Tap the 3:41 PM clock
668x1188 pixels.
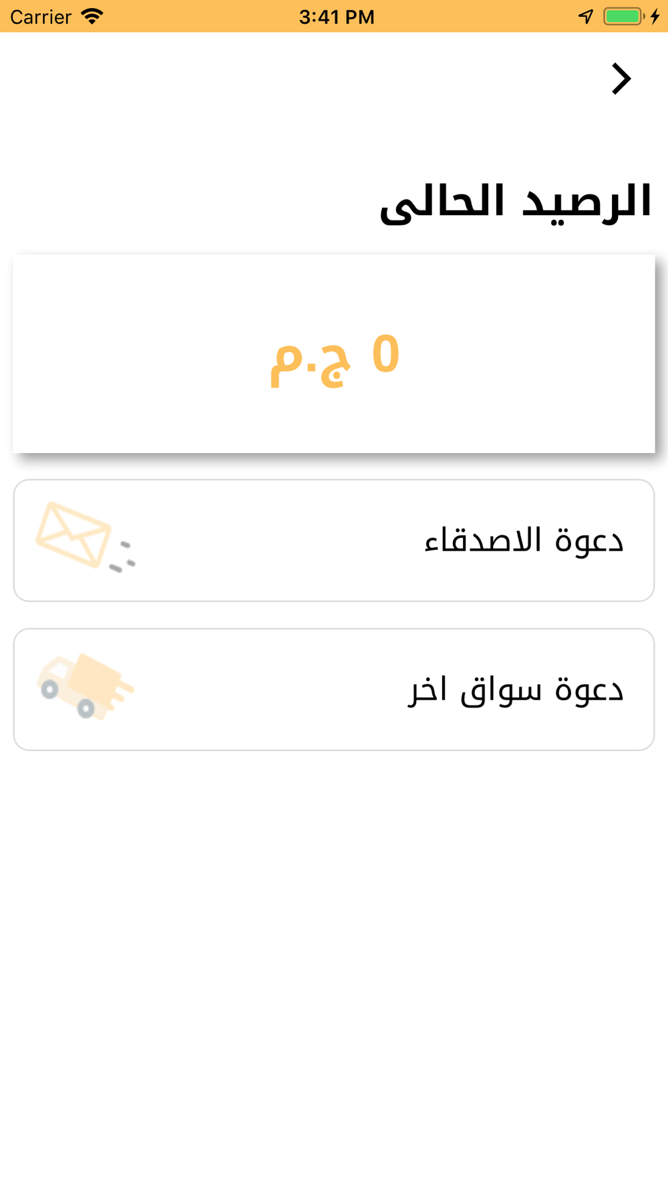[337, 17]
